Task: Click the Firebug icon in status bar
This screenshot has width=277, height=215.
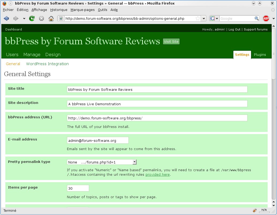Action: tap(255, 210)
